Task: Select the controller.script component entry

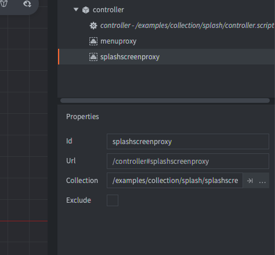Action: (187, 26)
